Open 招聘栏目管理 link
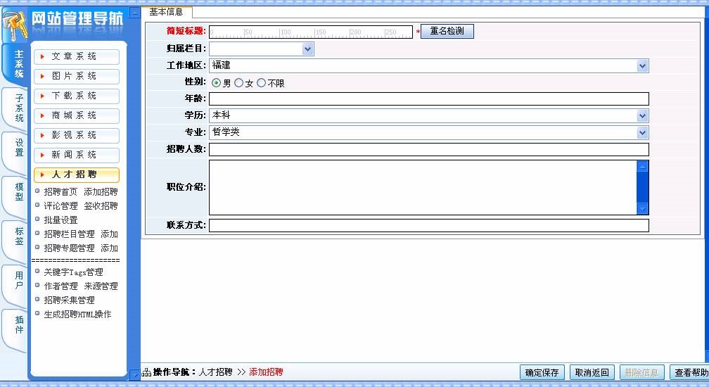The image size is (709, 387). click(69, 234)
